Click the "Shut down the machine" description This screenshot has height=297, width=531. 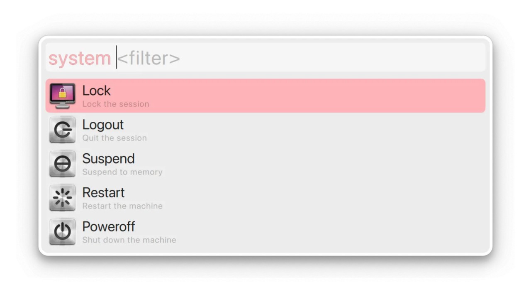129,240
